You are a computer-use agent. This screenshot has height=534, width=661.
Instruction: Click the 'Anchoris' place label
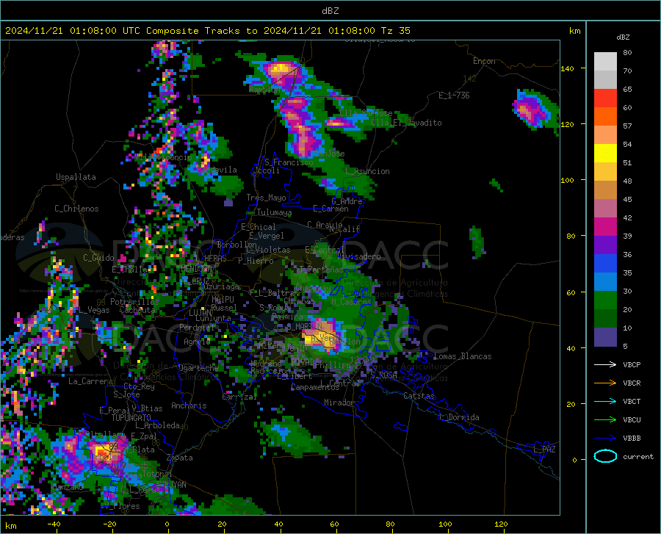pyautogui.click(x=189, y=405)
